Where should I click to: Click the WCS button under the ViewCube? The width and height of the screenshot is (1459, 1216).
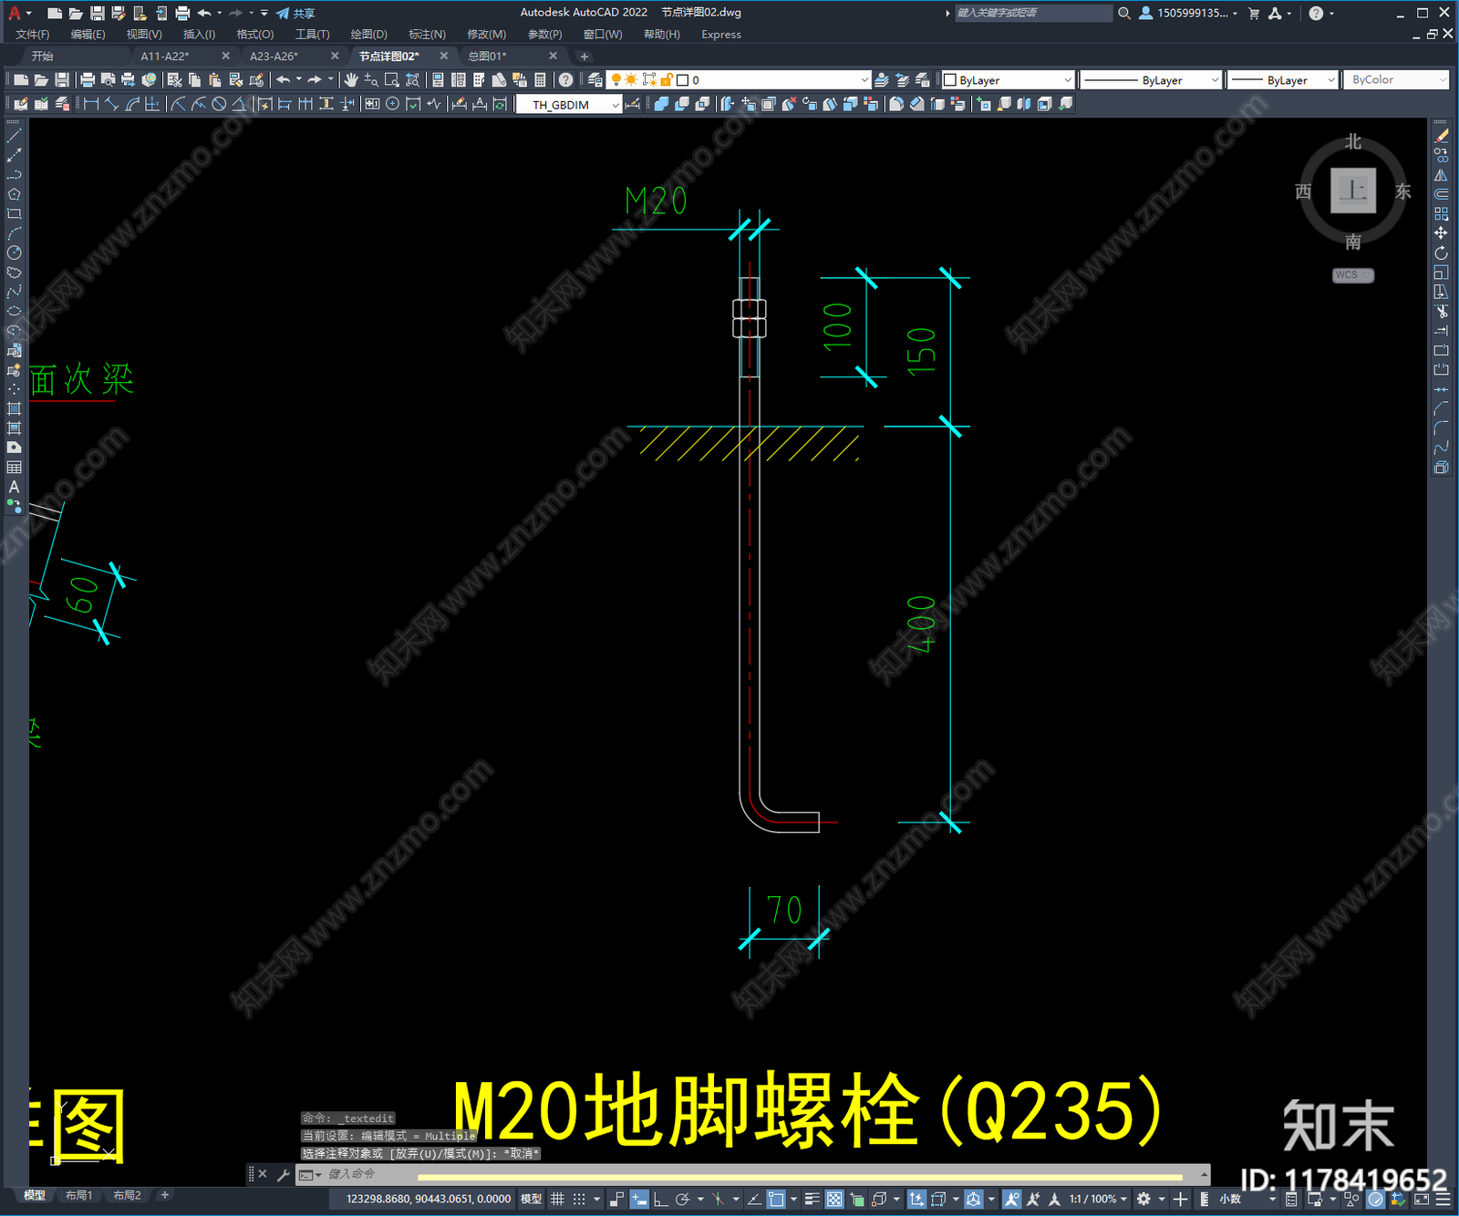(1352, 275)
